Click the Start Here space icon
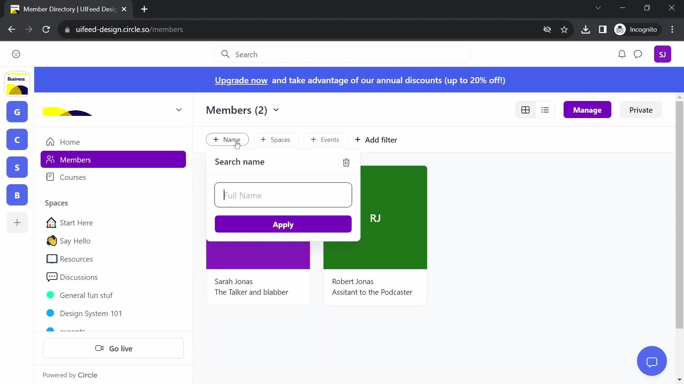Viewport: 684px width, 384px height. 51,222
